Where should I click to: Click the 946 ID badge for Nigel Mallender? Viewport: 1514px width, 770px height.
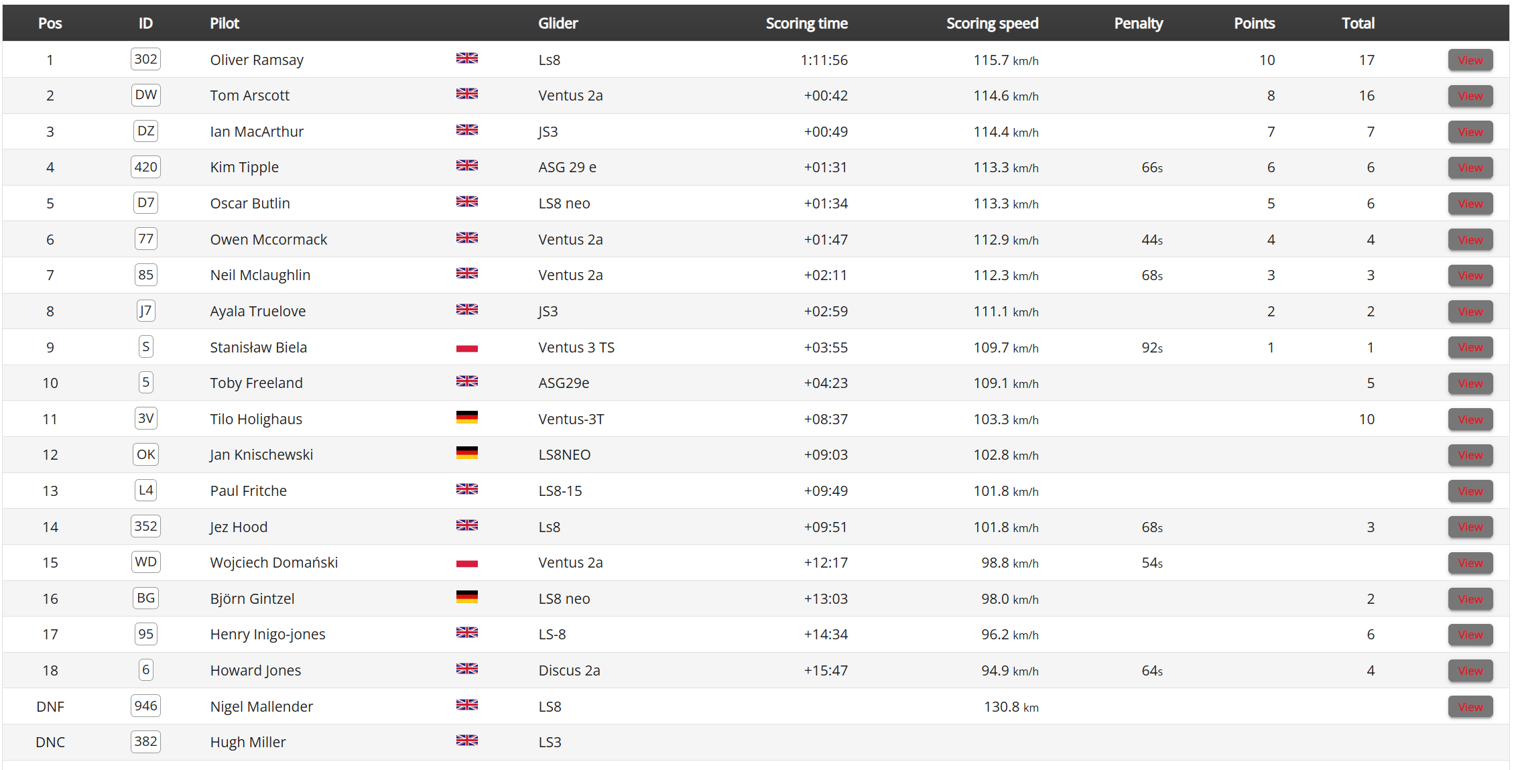145,706
